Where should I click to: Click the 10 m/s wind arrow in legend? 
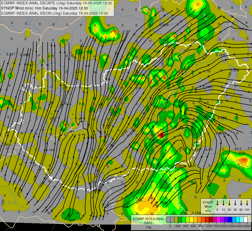coord(223,203)
